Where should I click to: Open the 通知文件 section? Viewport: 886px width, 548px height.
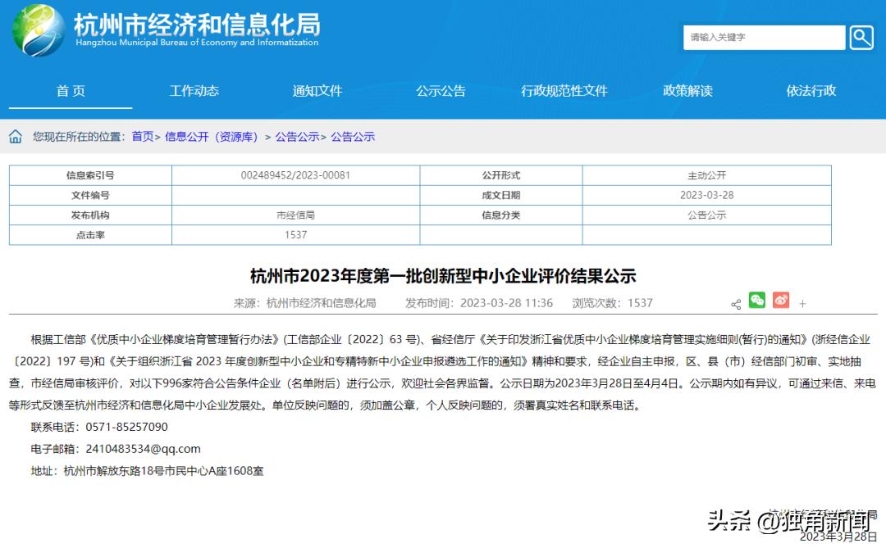pos(317,91)
